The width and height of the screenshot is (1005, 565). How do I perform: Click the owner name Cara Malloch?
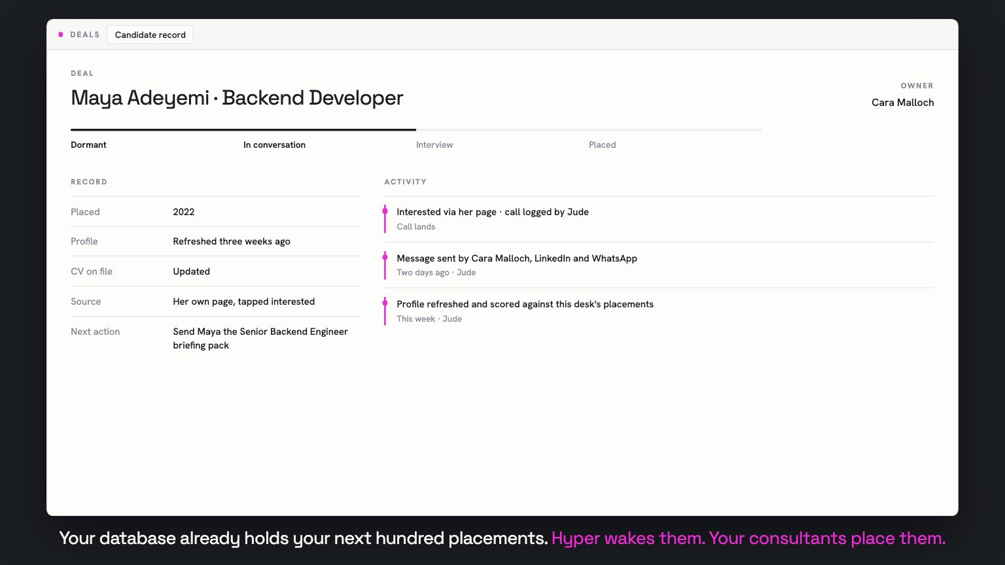coord(902,102)
